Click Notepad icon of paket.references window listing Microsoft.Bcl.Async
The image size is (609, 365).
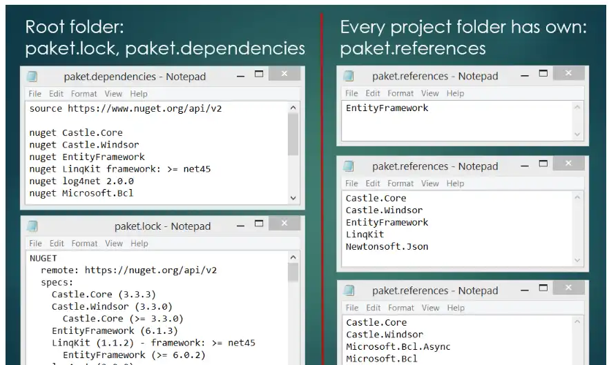pos(349,290)
